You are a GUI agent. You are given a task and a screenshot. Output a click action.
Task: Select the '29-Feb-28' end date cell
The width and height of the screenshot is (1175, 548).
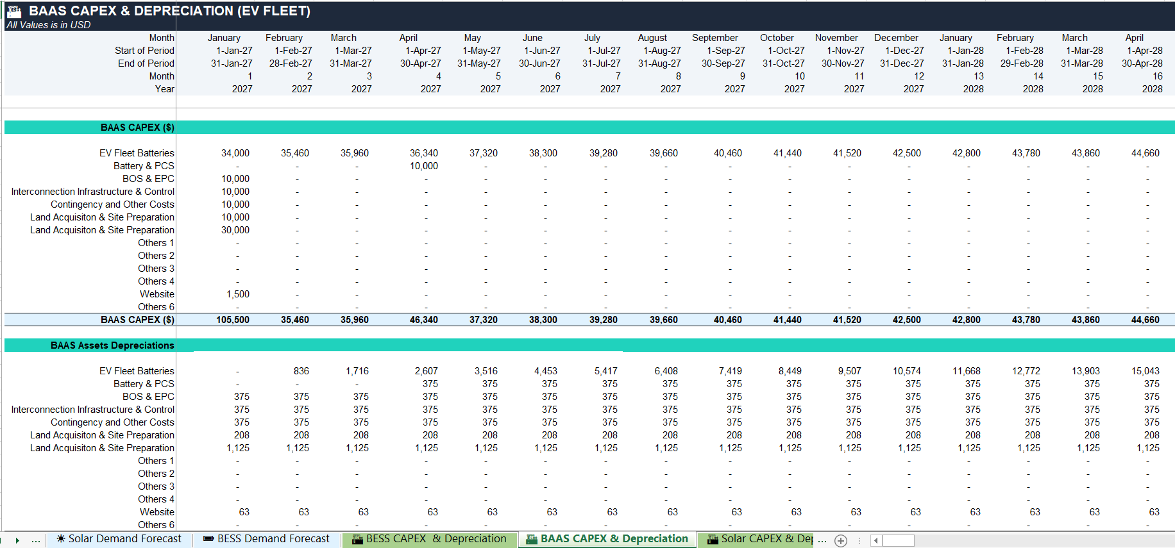(1022, 63)
